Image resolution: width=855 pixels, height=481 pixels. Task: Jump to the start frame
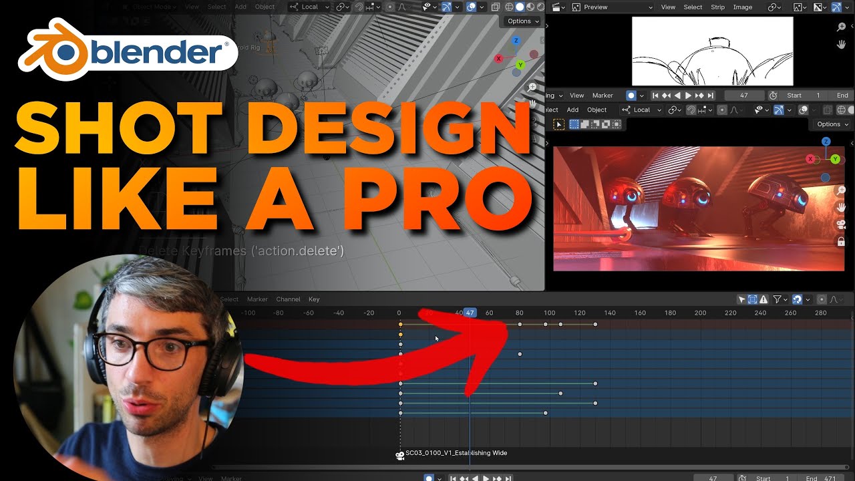656,96
